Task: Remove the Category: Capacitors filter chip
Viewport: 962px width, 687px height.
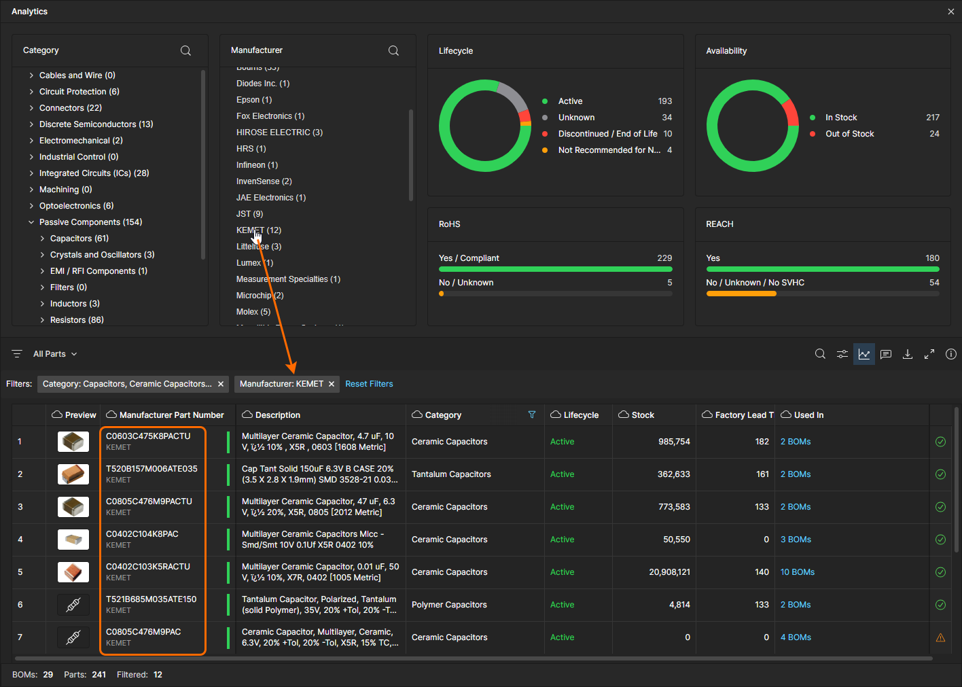Action: click(x=221, y=384)
